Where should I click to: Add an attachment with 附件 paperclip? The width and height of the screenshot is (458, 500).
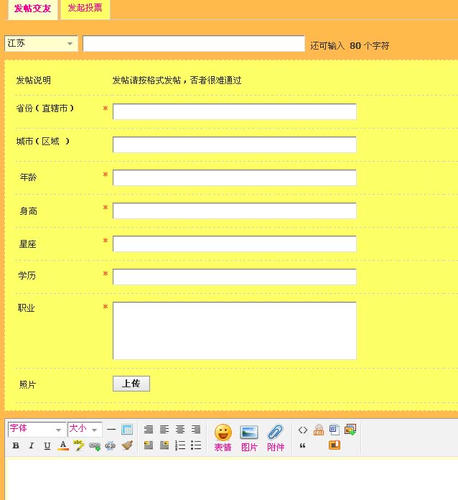coord(276,437)
